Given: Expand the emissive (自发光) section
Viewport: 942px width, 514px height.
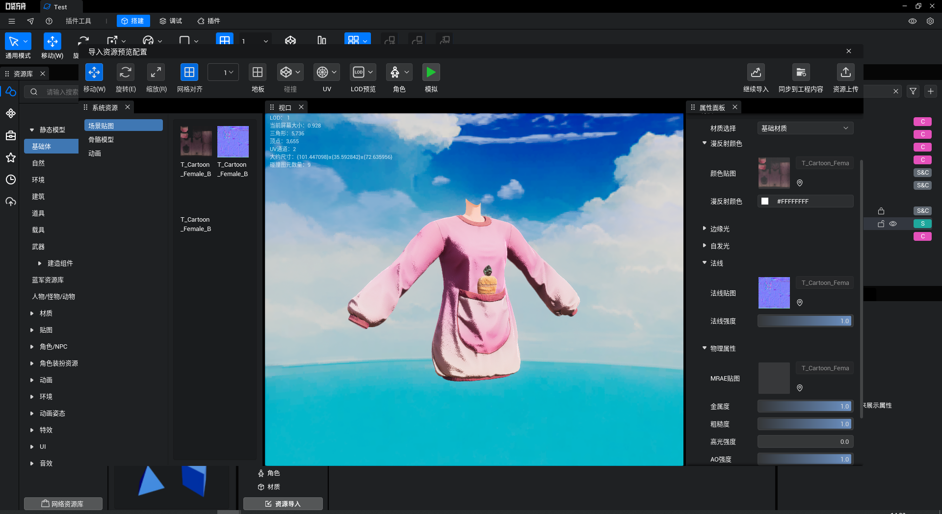Looking at the screenshot, I should click(705, 246).
